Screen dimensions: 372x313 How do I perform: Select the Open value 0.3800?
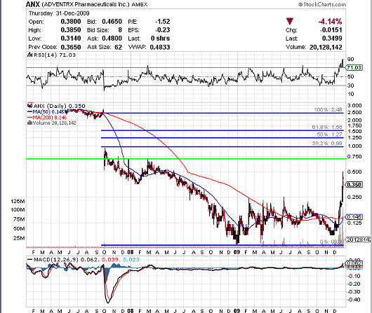coord(71,22)
